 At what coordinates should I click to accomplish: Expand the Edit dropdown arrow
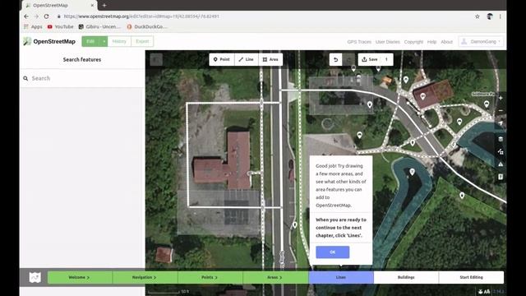(x=104, y=42)
